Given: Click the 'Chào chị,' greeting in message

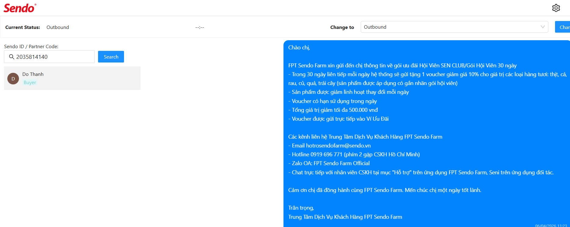Looking at the screenshot, I should [x=299, y=48].
